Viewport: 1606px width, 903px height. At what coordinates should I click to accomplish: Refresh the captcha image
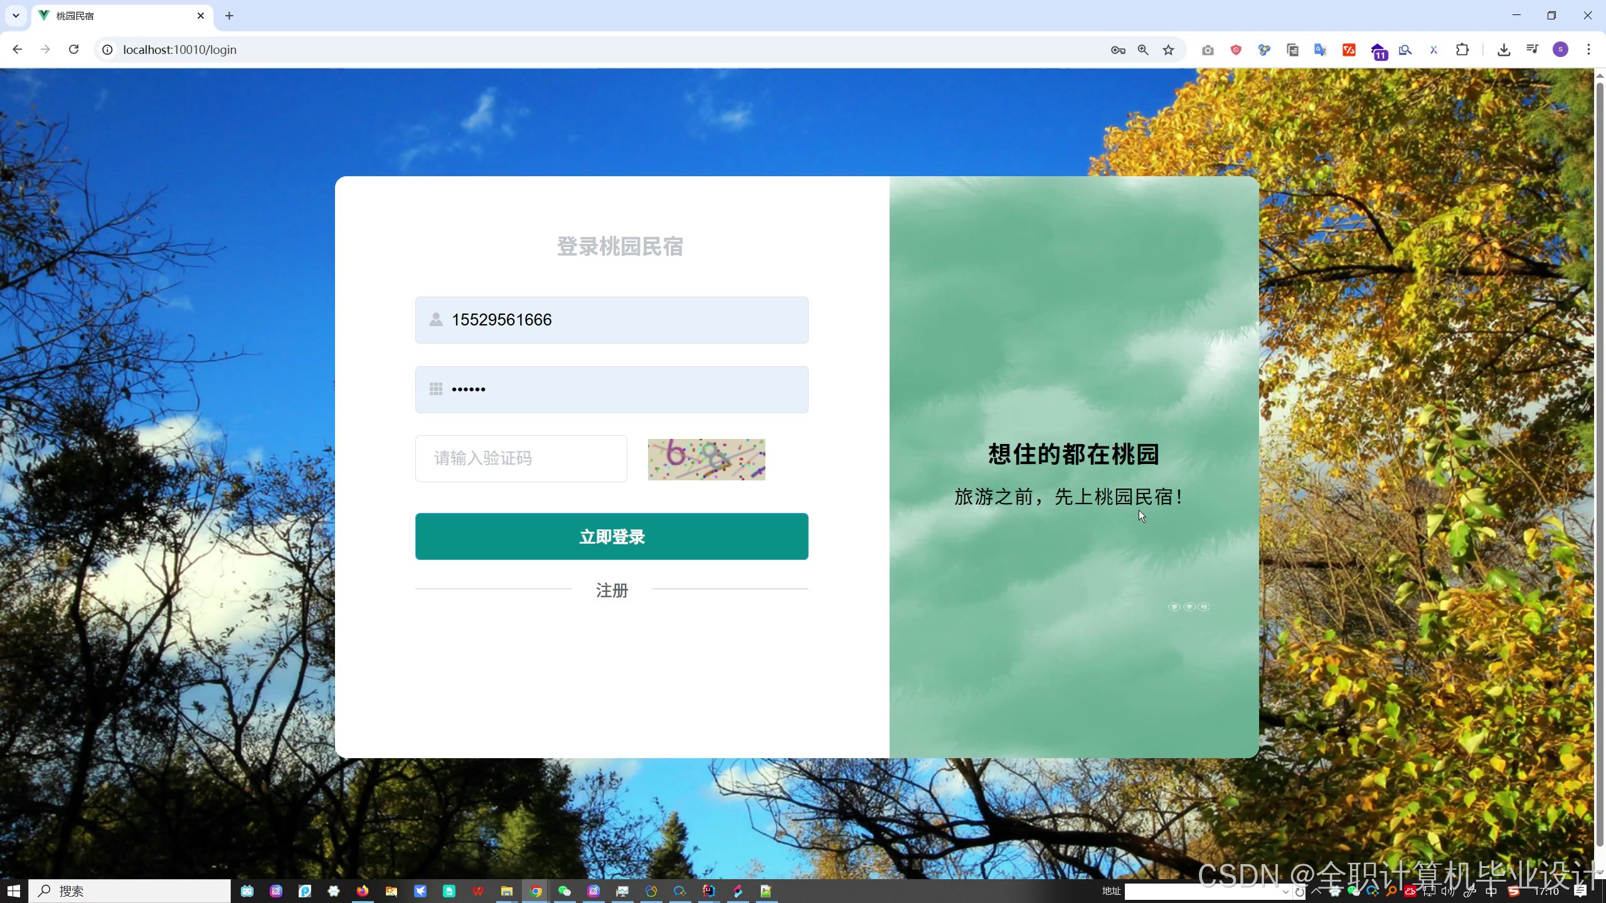[706, 460]
